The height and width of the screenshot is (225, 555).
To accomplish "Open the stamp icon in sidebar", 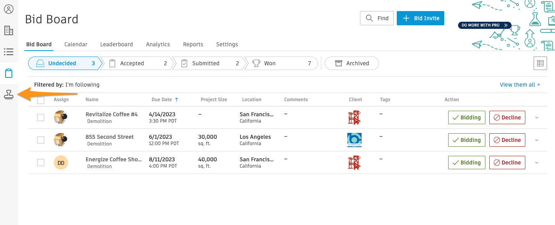I will point(8,95).
